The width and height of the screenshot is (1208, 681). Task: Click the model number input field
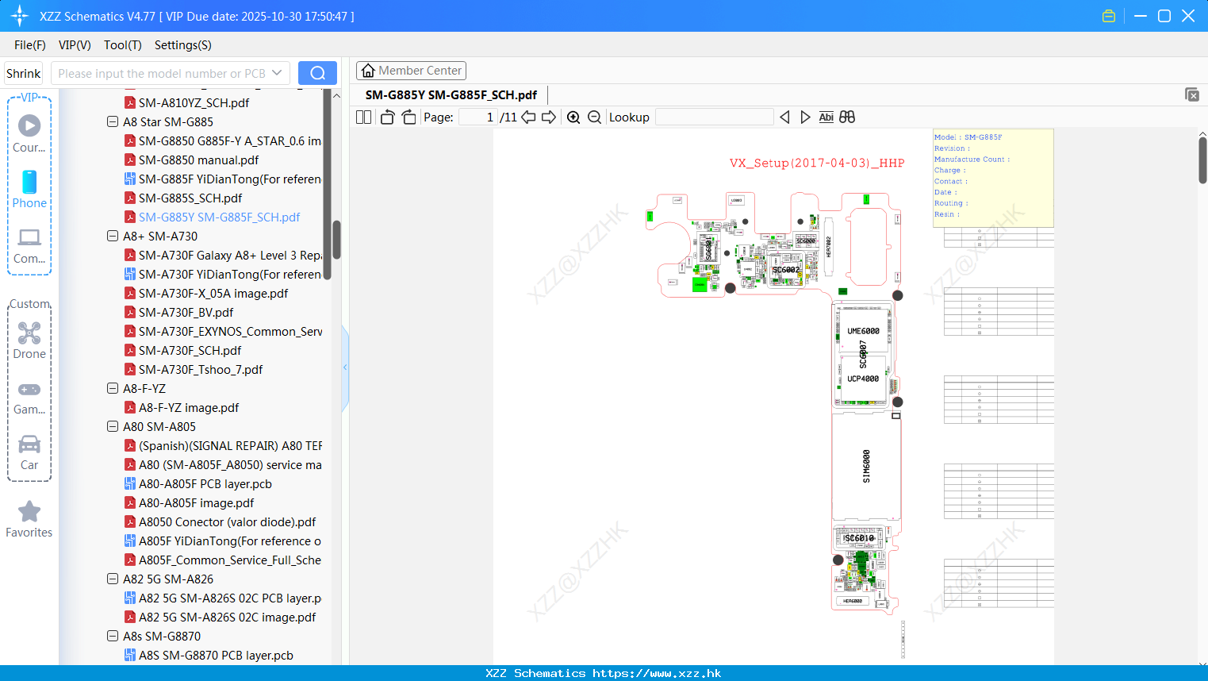161,73
